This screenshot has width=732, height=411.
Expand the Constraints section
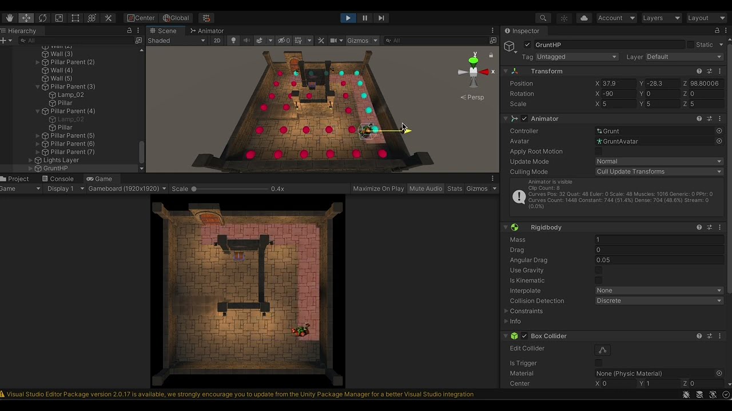(506, 311)
